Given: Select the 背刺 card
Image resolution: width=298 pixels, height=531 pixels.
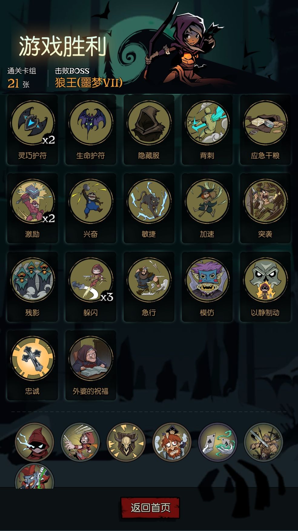Looking at the screenshot, I should 207,130.
